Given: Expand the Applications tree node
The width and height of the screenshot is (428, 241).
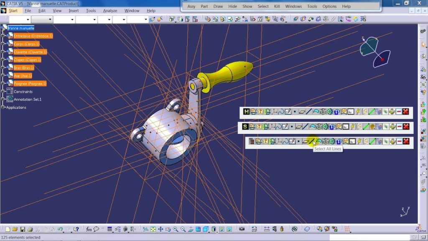Looking at the screenshot, I should pos(3,108).
